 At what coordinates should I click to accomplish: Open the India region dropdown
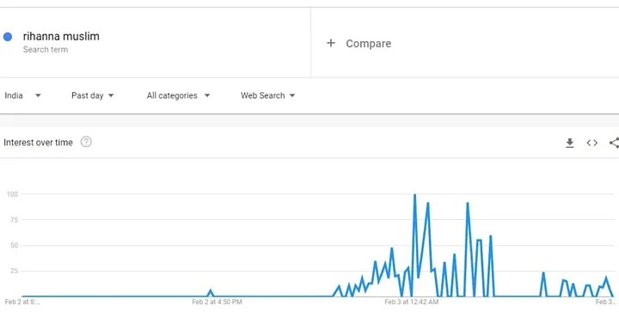click(x=22, y=95)
